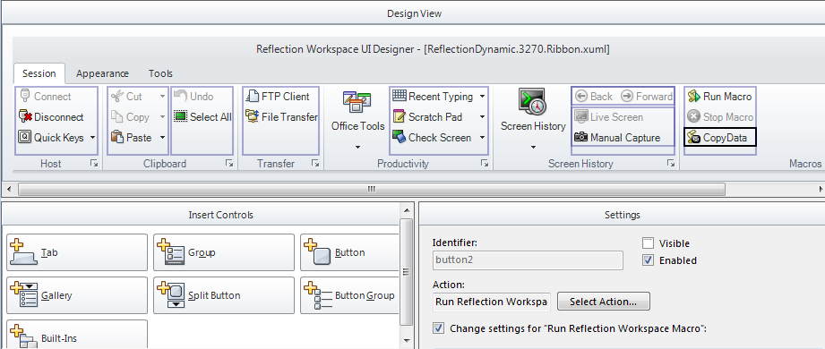Image resolution: width=825 pixels, height=349 pixels.
Task: Expand the Paste dropdown arrow
Action: tap(162, 138)
